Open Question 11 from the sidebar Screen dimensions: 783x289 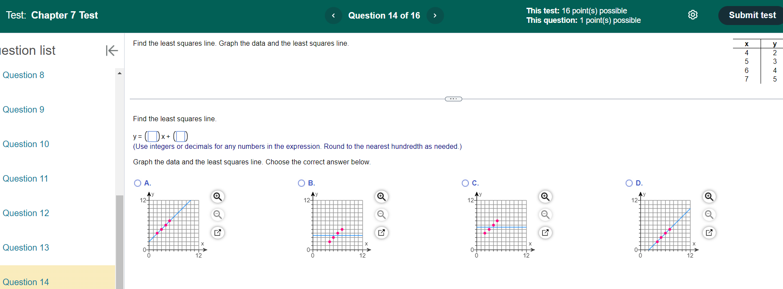[x=25, y=179]
